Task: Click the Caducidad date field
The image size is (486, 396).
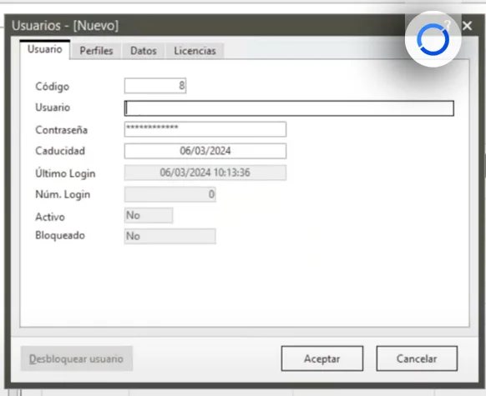Action: 205,151
